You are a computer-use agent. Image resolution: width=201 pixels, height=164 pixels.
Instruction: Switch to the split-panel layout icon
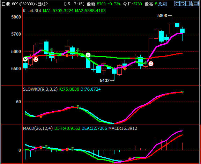[189, 3]
